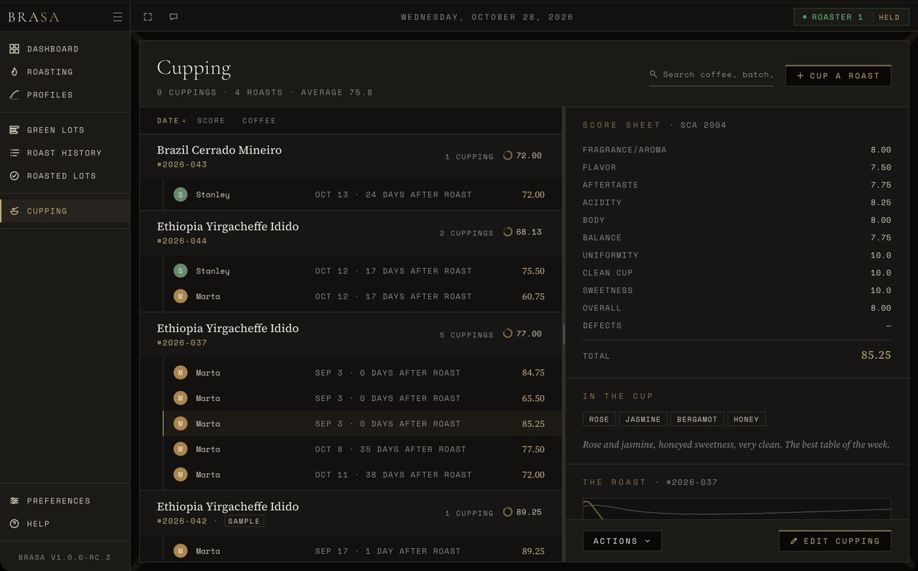Click the Bergamot flavor tag
Viewport: 918px width, 571px height.
[697, 420]
